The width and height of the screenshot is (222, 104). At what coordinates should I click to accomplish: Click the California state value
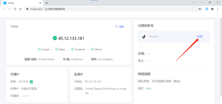(x=76, y=59)
